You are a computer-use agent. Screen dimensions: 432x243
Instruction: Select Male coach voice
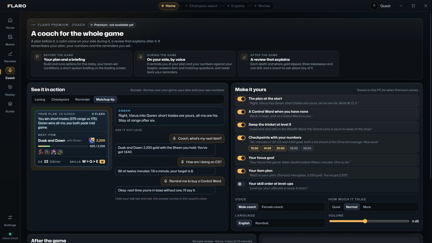click(247, 207)
